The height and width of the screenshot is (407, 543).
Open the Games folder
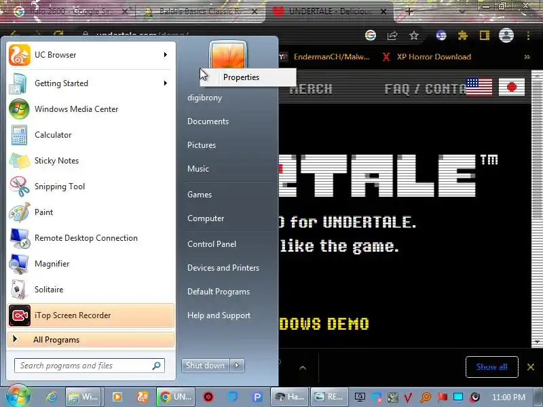200,195
